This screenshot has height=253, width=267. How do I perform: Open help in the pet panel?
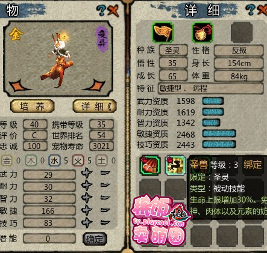pos(101,10)
